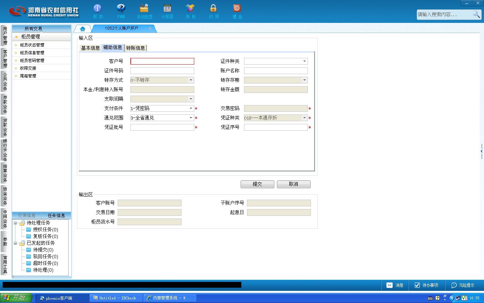
Task: Select the 1052个人账户开户 tab
Action: pos(121,28)
